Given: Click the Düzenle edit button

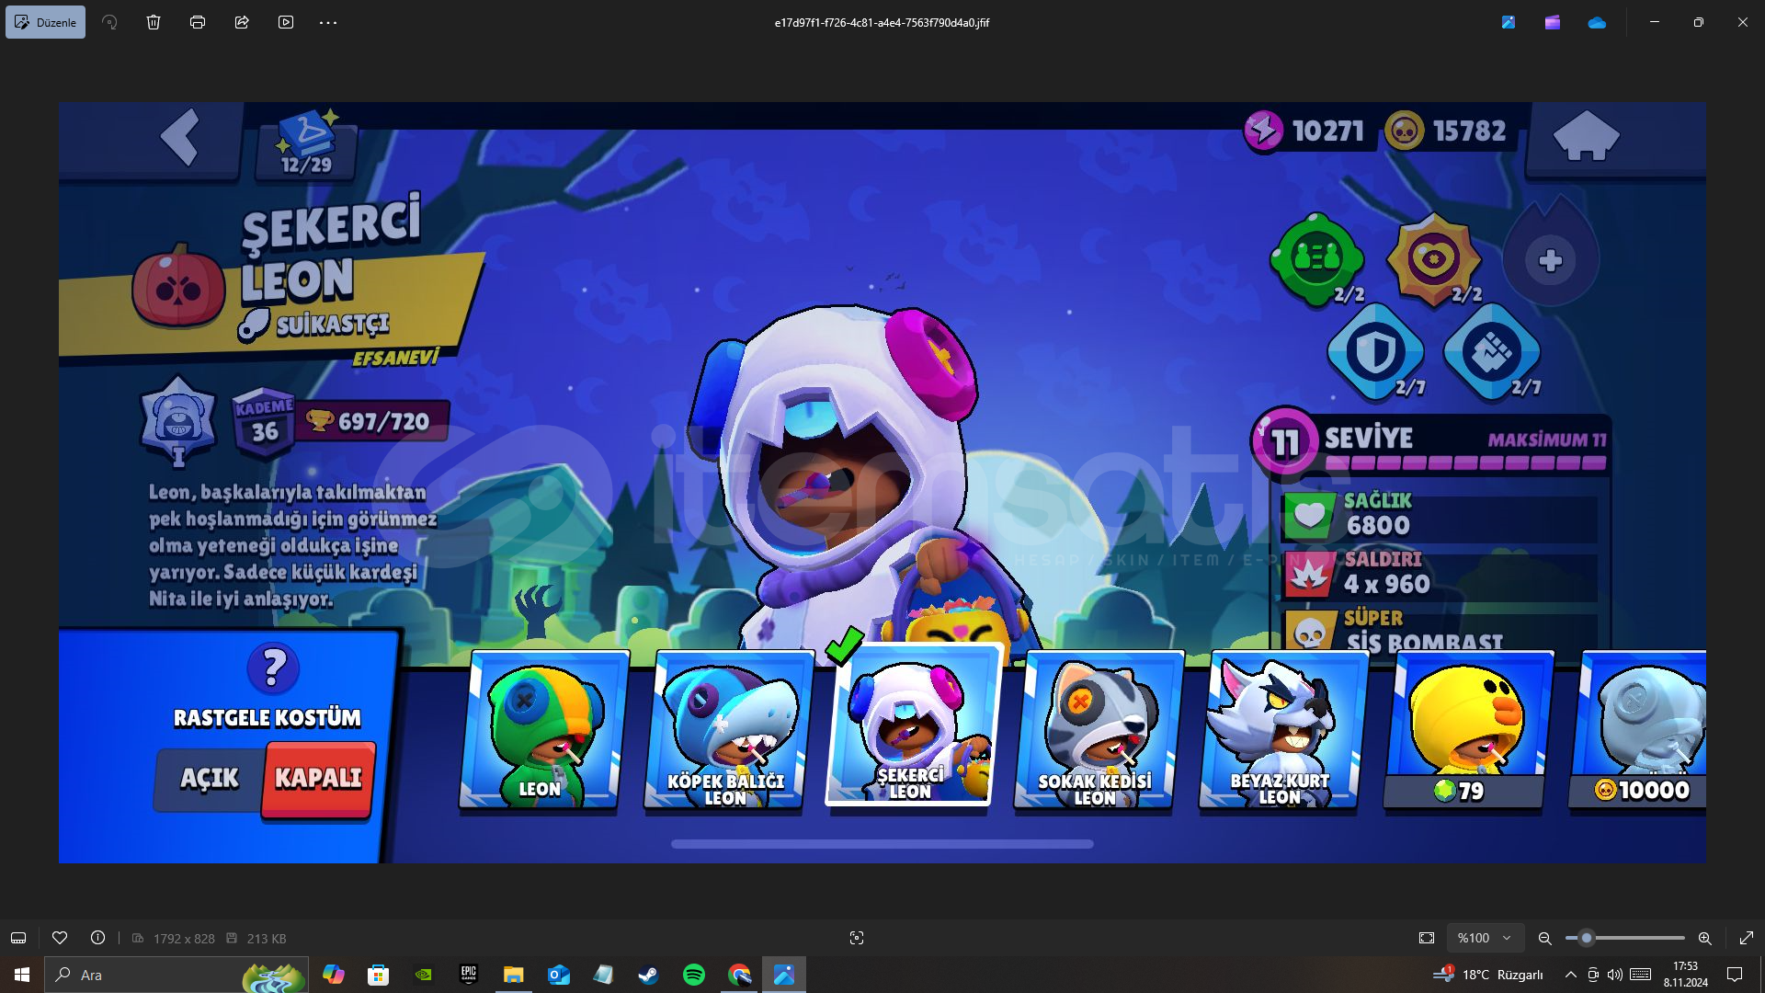Looking at the screenshot, I should [x=46, y=22].
